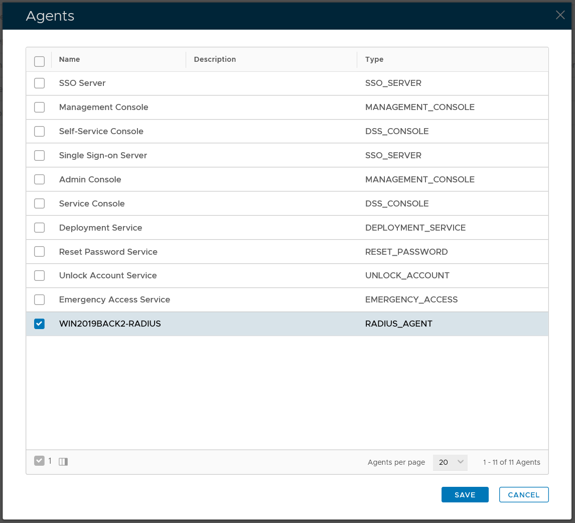Select the Admin Console checkbox
The width and height of the screenshot is (575, 523).
click(39, 180)
